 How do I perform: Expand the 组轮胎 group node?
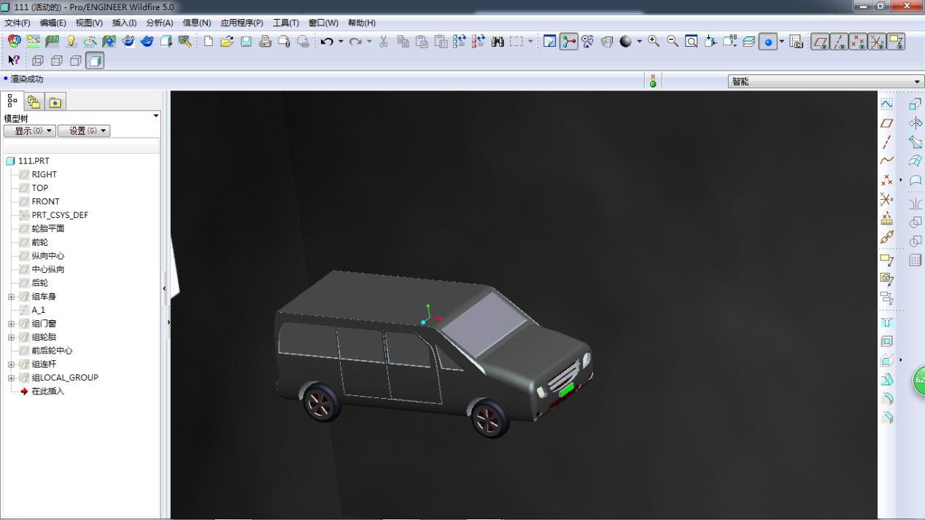[x=11, y=338]
